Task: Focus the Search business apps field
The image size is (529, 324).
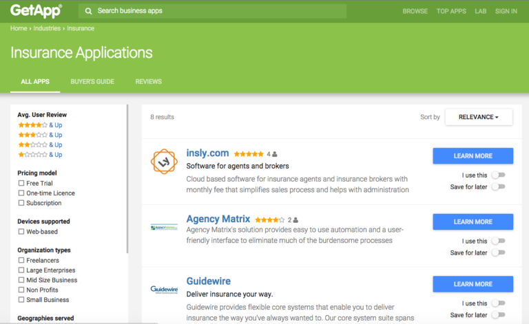Action: coord(213,11)
